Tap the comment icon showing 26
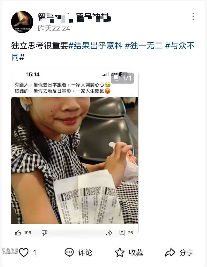Viewport: 207px width, 267px height. (122, 233)
